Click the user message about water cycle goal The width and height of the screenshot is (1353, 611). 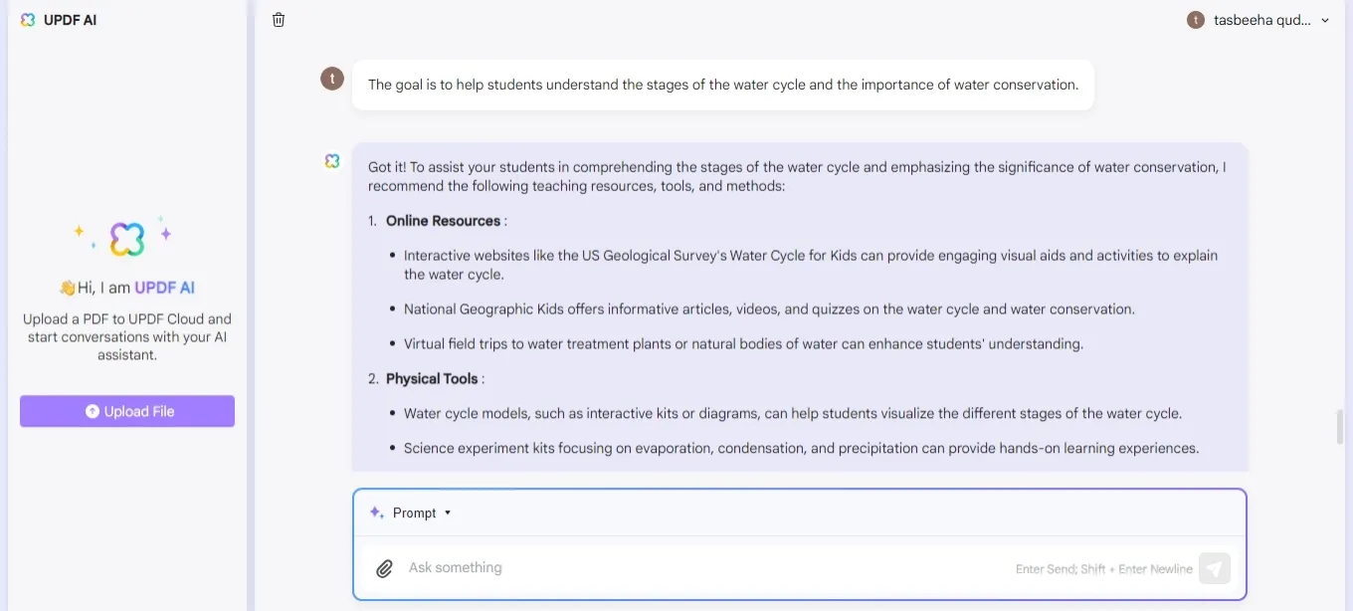point(723,85)
